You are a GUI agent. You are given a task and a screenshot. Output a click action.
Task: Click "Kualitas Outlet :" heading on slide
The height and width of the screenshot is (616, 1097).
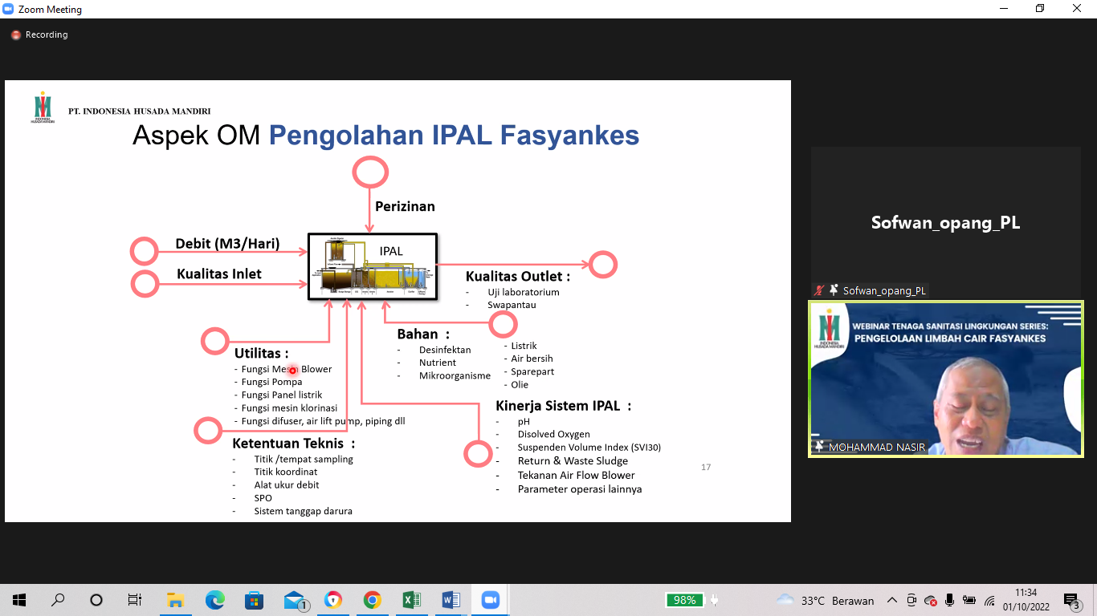518,276
